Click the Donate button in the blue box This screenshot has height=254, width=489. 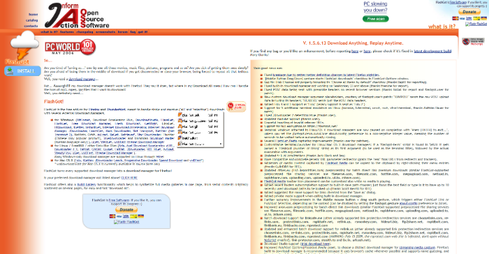[126, 209]
